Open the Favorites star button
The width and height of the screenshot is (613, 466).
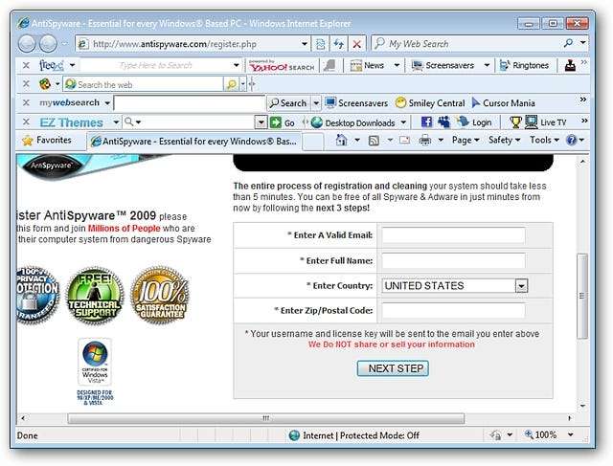pos(47,141)
